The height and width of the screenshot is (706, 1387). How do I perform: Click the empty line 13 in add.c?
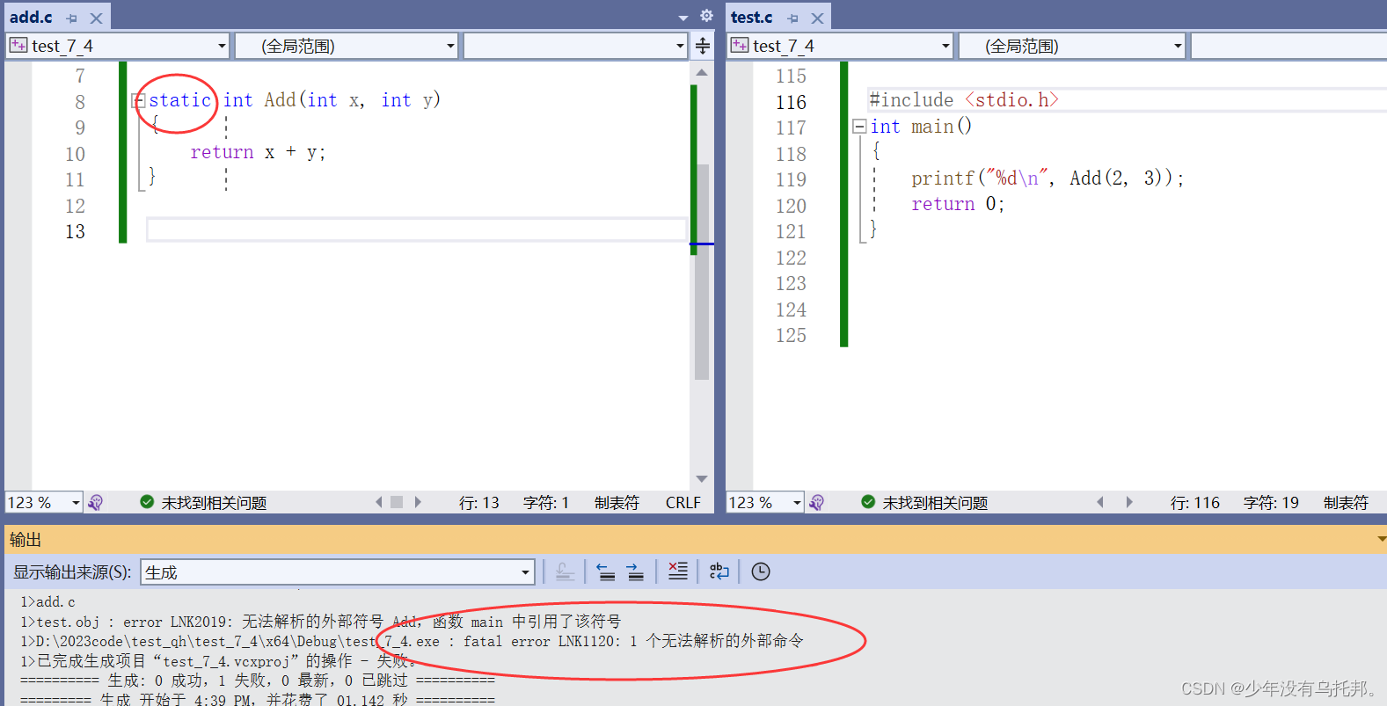tap(416, 230)
